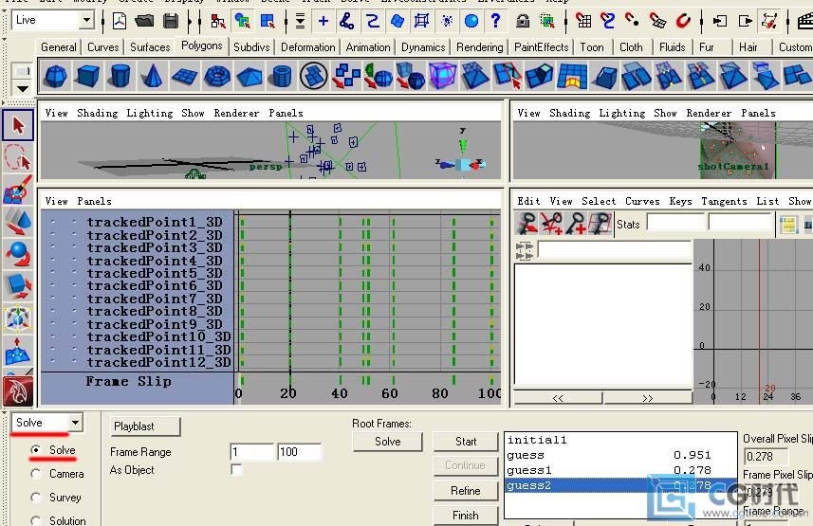This screenshot has width=813, height=526.
Task: Click the Frame Range end field
Action: click(300, 452)
